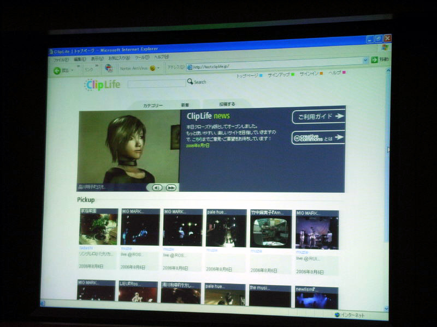This screenshot has height=327, width=437.
Task: Click the ご利用ガイド button
Action: pyautogui.click(x=318, y=116)
